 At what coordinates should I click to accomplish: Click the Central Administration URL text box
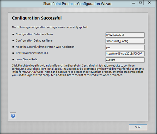tap(125, 54)
